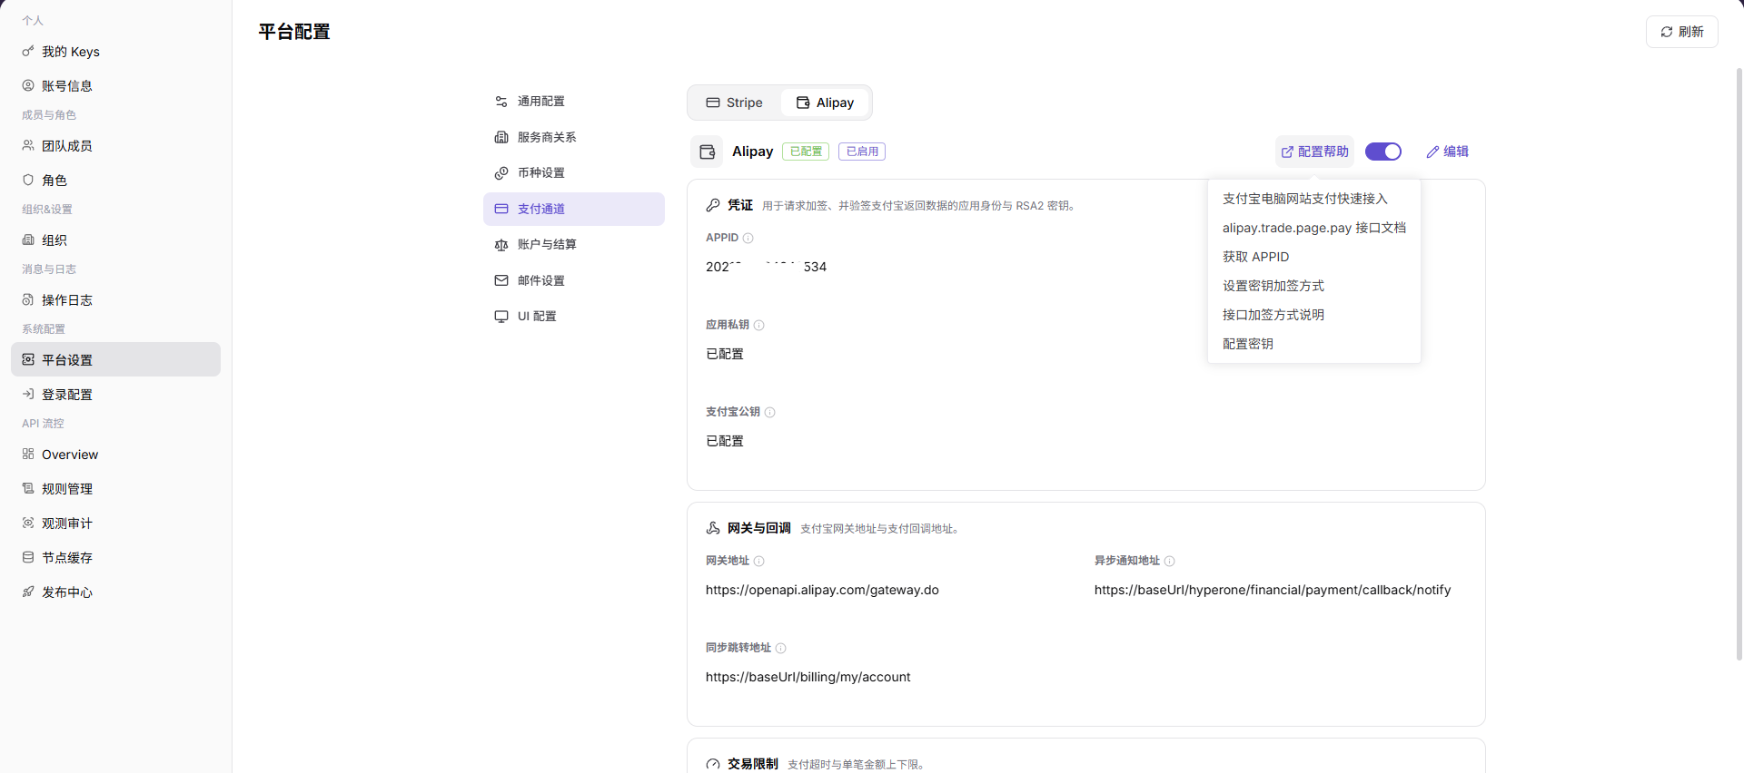
Task: Click the key icon beside 凭证 heading
Action: 713,205
